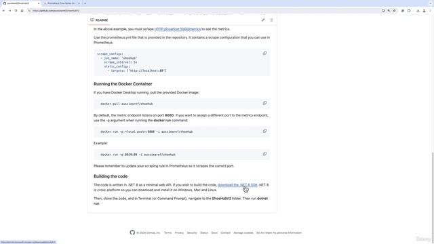Click the Running the Docker Container heading
The height and width of the screenshot is (244, 434).
coord(123,84)
